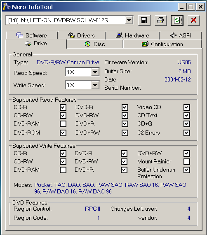
Task: Go to the ASPI tab
Action: click(181, 35)
